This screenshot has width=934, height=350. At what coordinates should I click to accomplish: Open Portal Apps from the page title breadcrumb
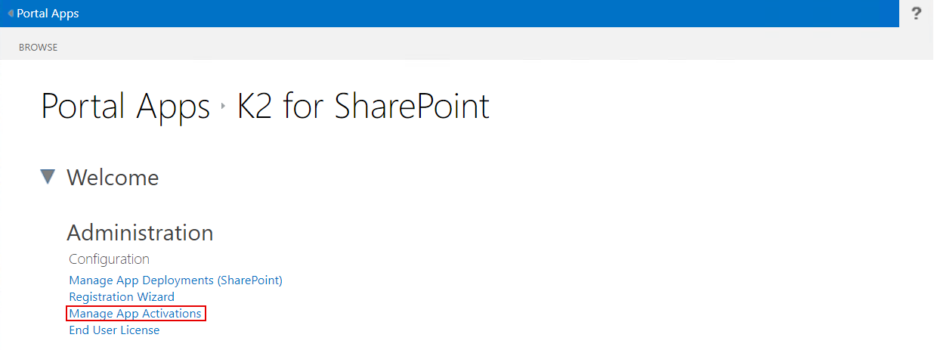pos(125,107)
